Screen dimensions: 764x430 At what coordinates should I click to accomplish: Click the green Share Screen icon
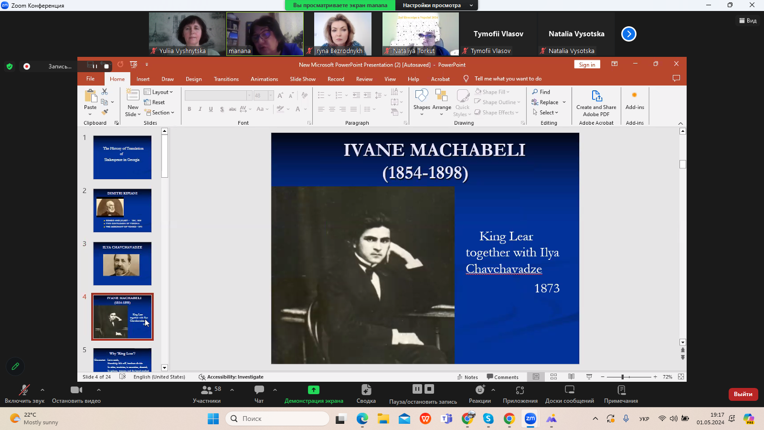coord(313,390)
